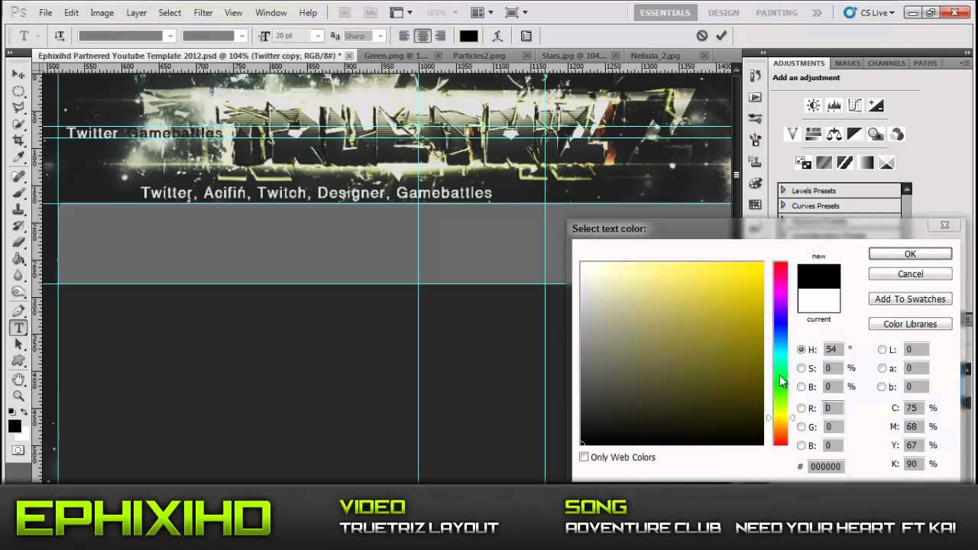Select the H hue radio button
Screen dimensions: 978x550
pos(801,350)
